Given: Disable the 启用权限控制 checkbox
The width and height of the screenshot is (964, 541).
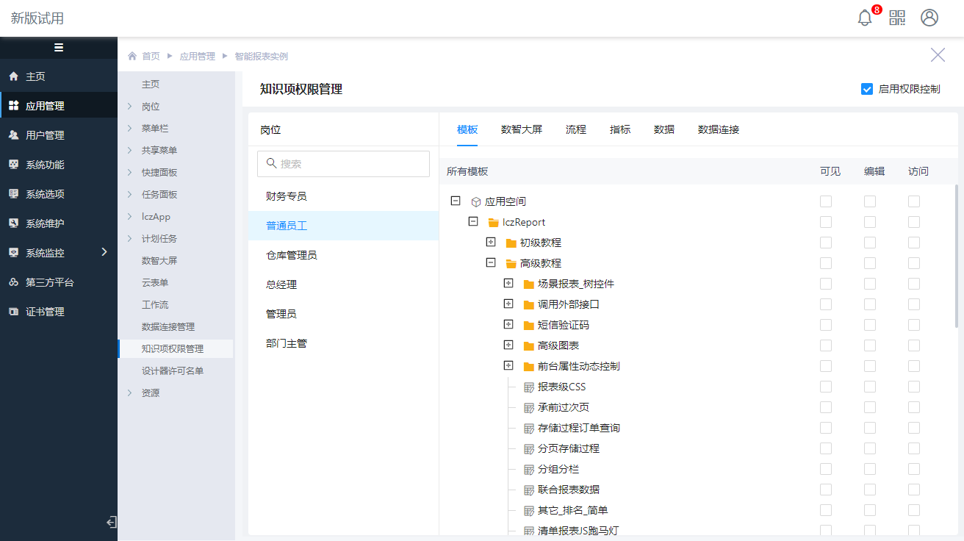Looking at the screenshot, I should 867,89.
